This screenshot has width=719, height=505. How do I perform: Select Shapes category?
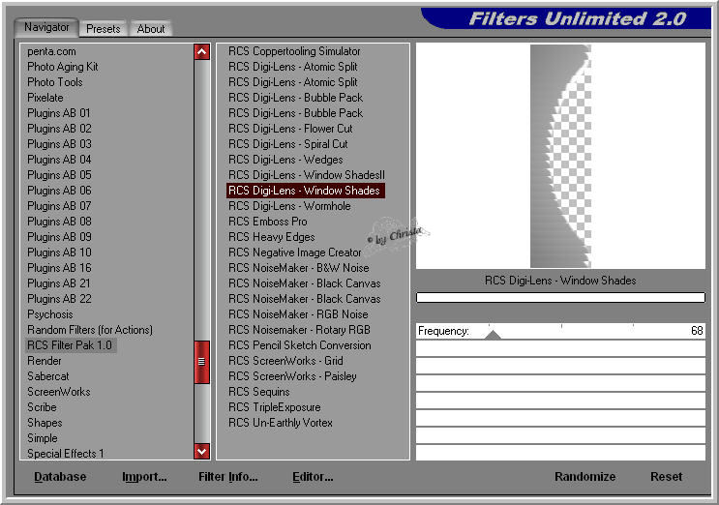45,423
